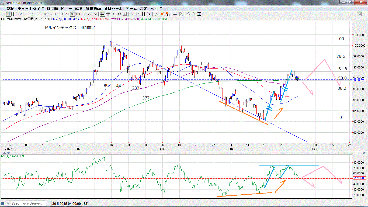Switch to 1H timeframe
This screenshot has height=207, width=368.
pos(61,14)
